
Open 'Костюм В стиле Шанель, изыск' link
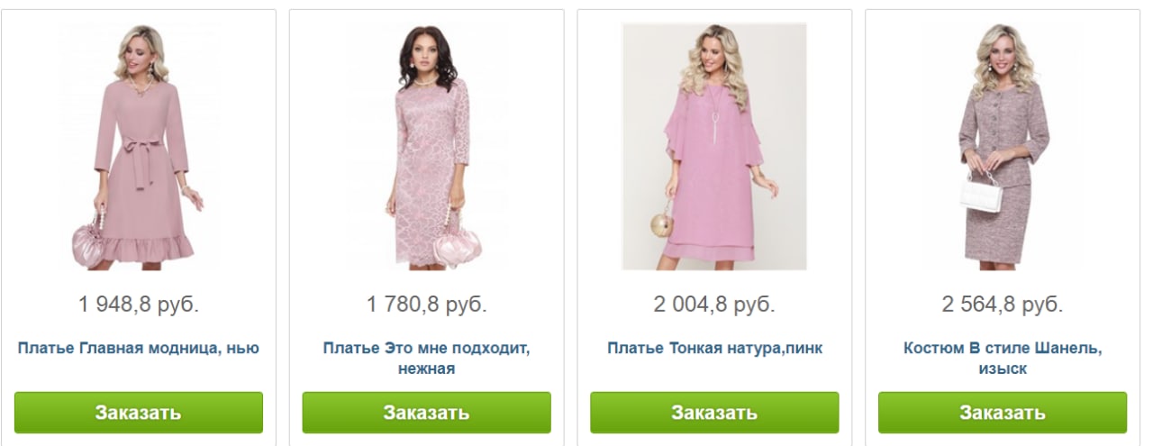tap(1003, 358)
